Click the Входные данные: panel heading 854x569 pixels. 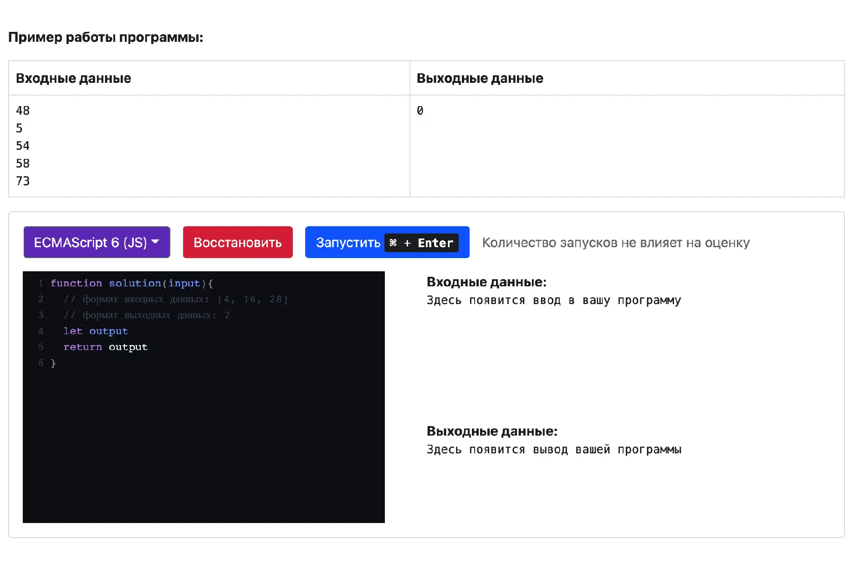[486, 281]
